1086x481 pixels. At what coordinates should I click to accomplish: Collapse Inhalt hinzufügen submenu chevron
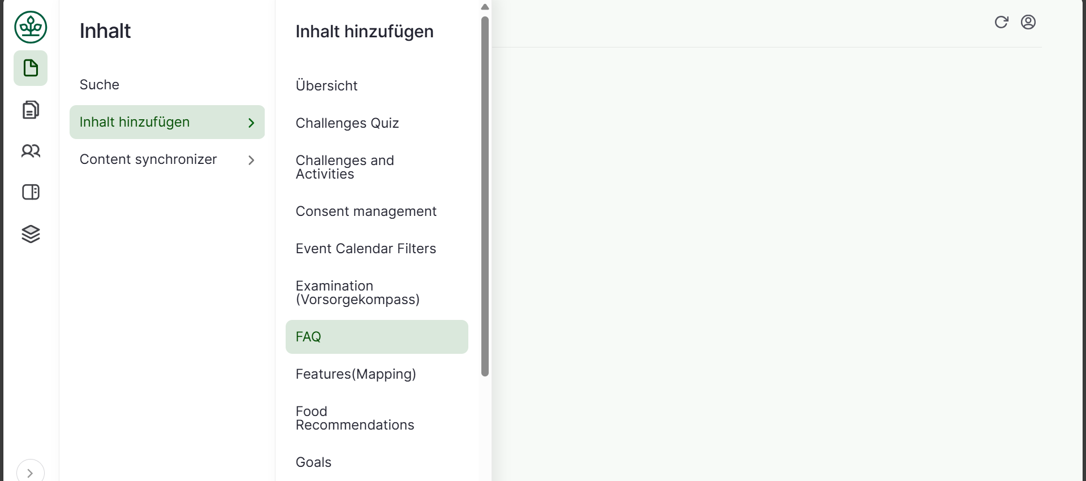pos(251,123)
